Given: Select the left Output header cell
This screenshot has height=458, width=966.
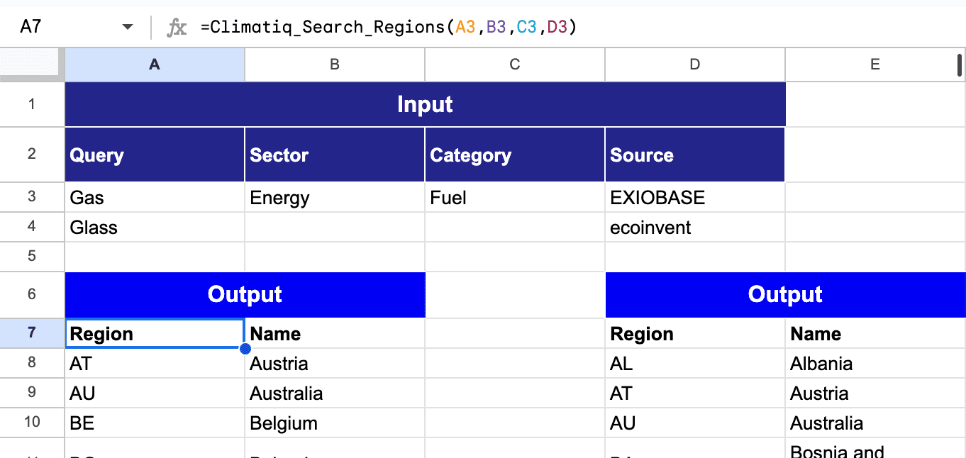Looking at the screenshot, I should 244,294.
